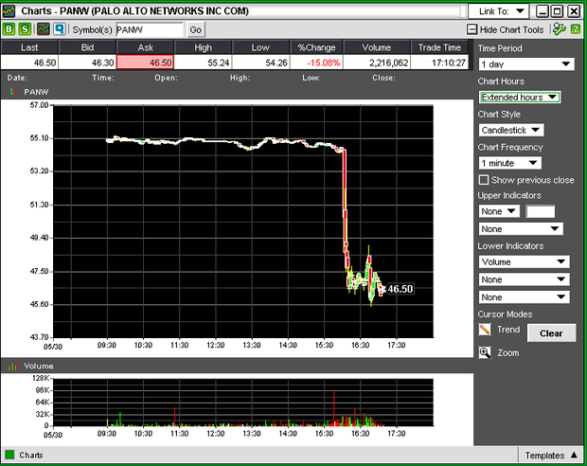The image size is (587, 466).
Task: Click the Hide Chart Tools minus icon
Action: [472, 29]
